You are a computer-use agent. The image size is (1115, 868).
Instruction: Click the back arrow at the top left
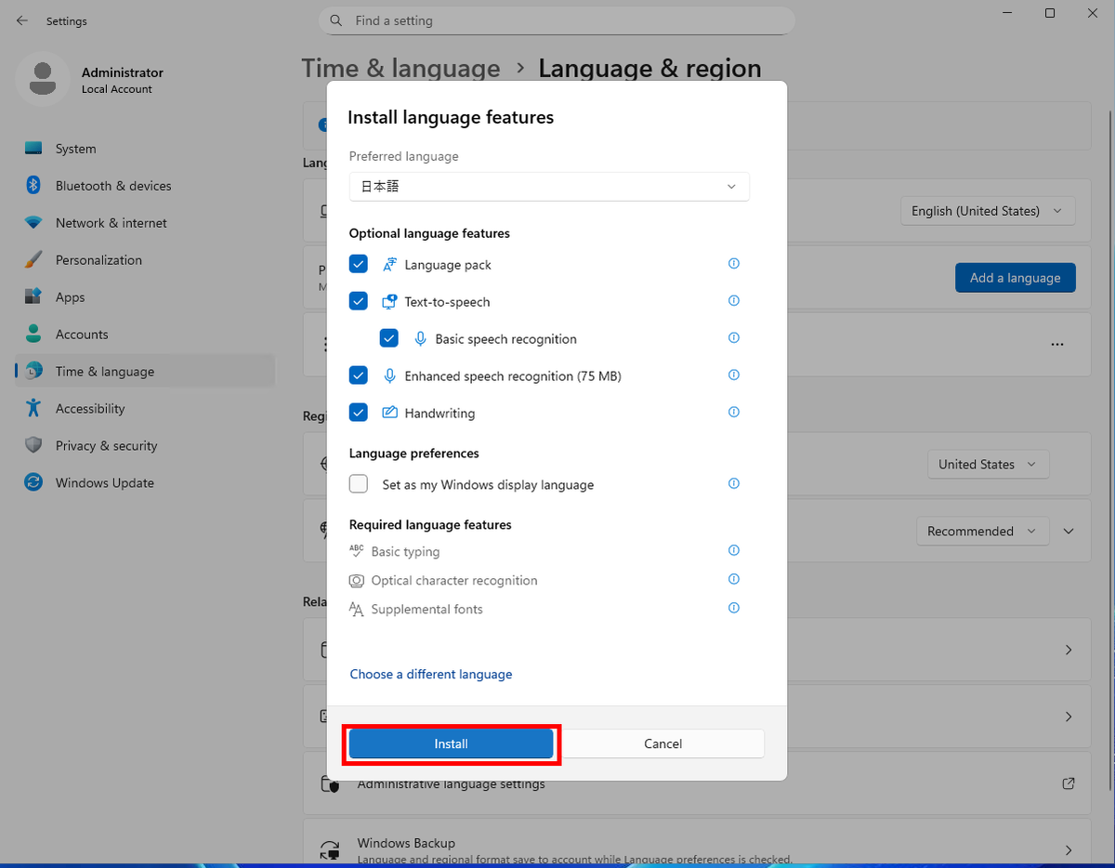click(x=21, y=20)
